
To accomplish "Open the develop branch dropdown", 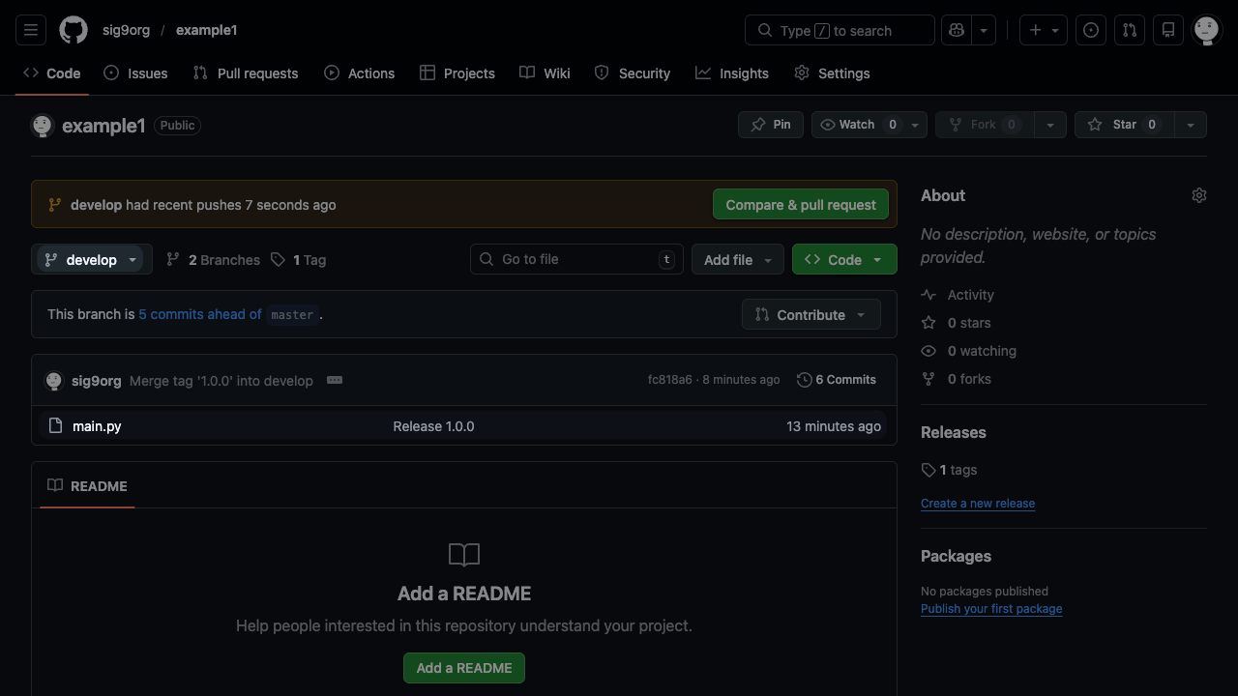I will click(92, 259).
